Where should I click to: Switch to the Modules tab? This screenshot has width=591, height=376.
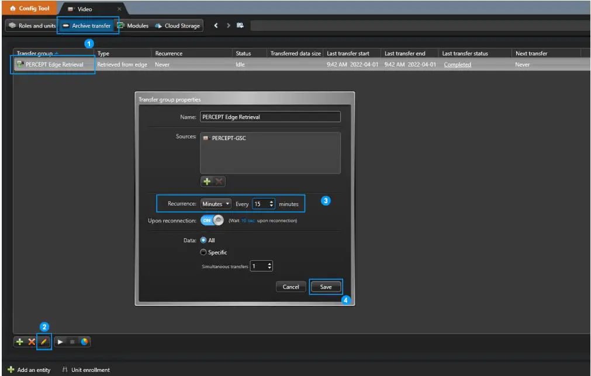click(133, 26)
